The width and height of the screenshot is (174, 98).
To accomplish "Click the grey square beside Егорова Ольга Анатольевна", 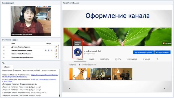I will [x=4, y=54].
